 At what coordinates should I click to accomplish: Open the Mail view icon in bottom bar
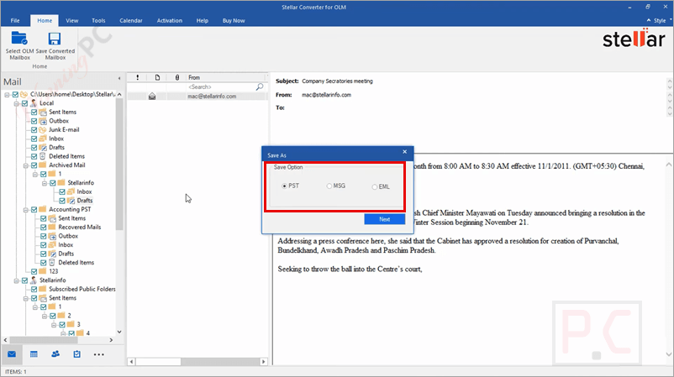12,354
